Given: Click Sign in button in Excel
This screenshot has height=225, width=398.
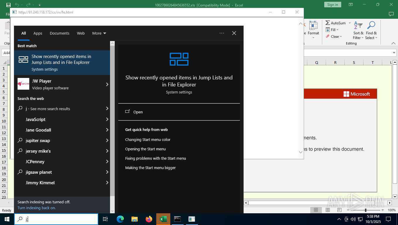Looking at the screenshot, I should pyautogui.click(x=332, y=5).
